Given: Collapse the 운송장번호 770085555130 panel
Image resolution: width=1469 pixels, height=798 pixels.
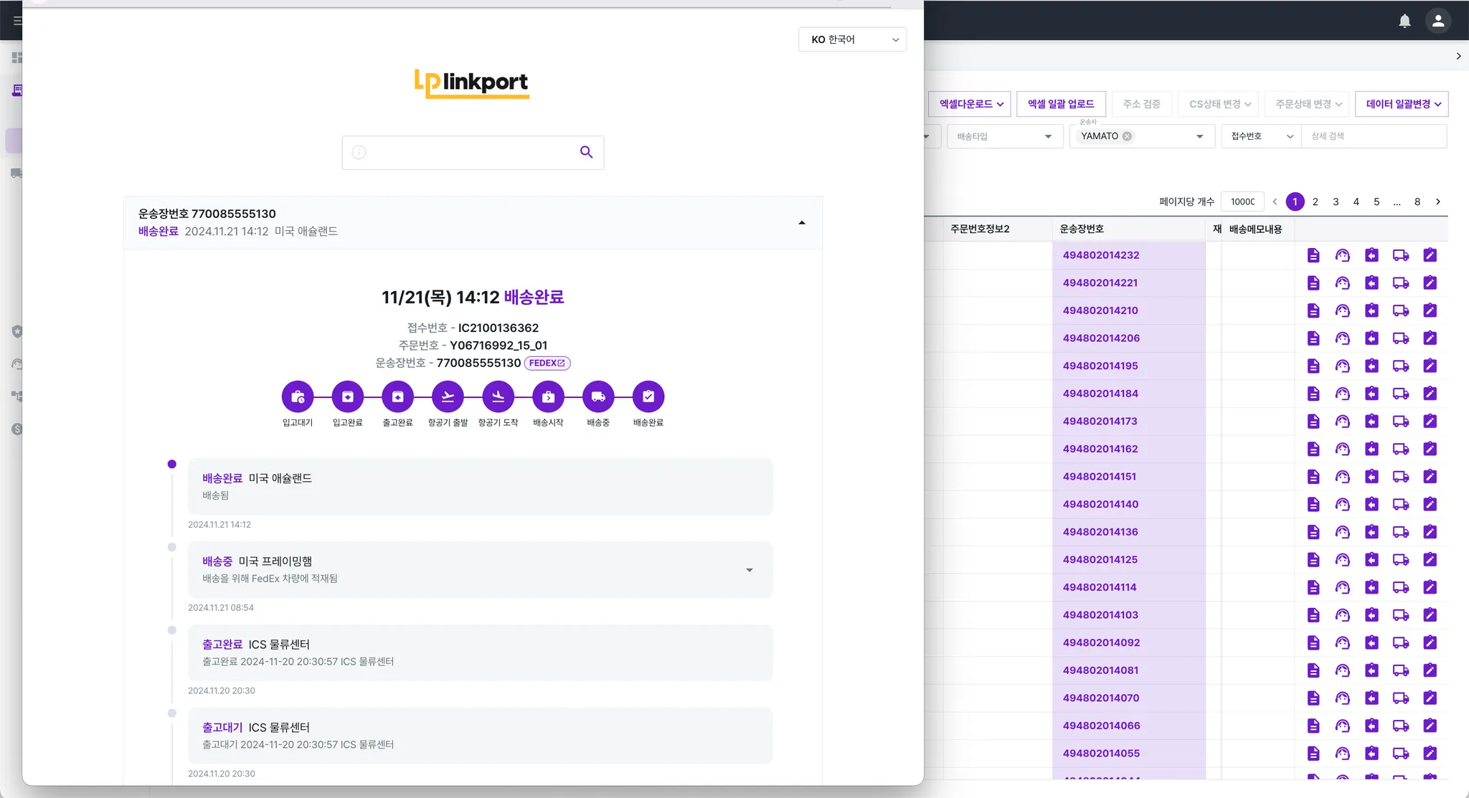Looking at the screenshot, I should 802,223.
